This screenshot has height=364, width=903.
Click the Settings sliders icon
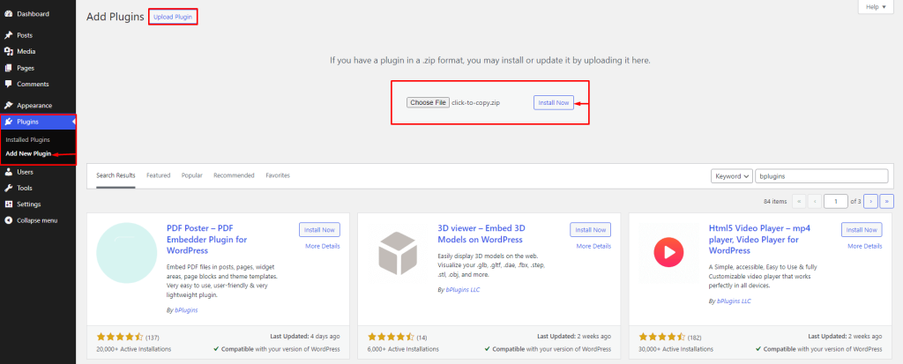pos(9,204)
